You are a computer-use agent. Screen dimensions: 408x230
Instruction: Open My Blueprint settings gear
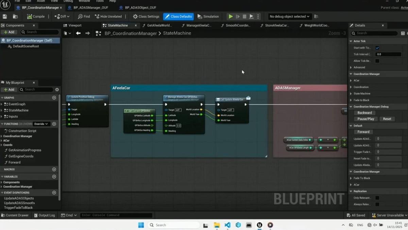(x=57, y=90)
